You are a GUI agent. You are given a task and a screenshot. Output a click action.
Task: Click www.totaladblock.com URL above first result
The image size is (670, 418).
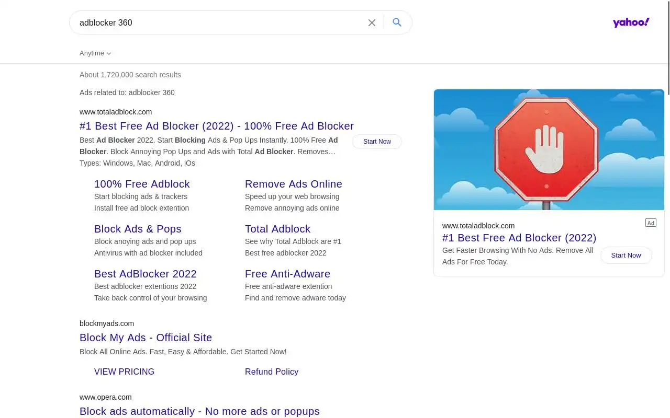[116, 112]
